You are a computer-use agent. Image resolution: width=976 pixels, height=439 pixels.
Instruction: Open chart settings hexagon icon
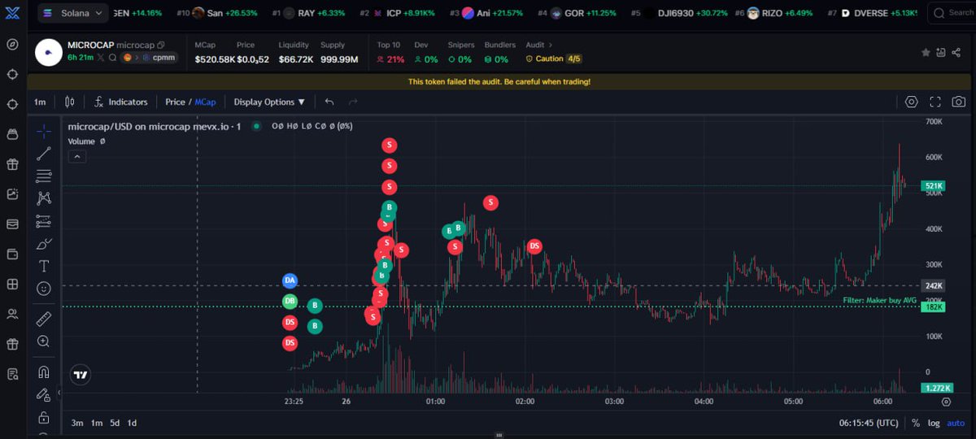[x=912, y=102]
